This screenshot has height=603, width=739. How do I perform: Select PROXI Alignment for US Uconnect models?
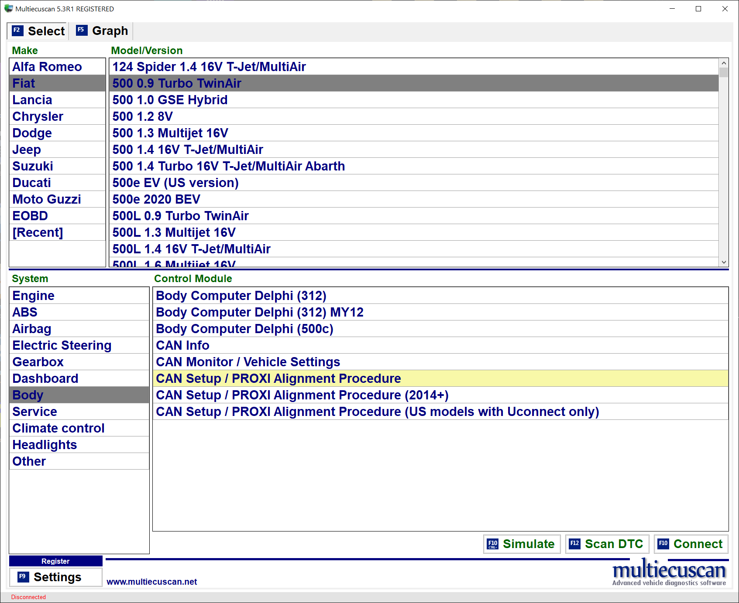pyautogui.click(x=440, y=412)
